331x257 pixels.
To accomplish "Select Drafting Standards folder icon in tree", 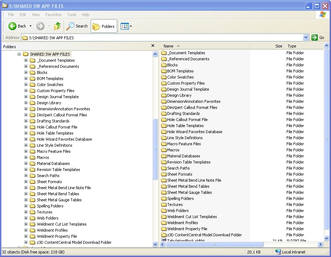I will point(32,121).
